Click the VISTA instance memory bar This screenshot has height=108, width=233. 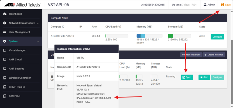(x=139, y=77)
